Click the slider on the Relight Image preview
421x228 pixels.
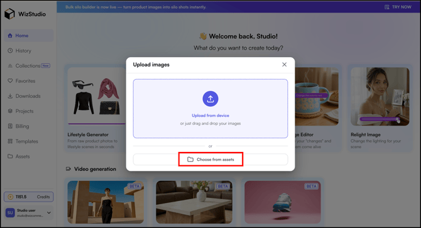coord(380,119)
